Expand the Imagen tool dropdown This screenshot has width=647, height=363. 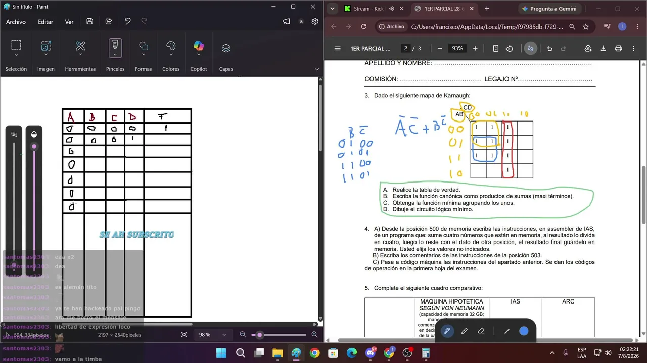(x=46, y=54)
